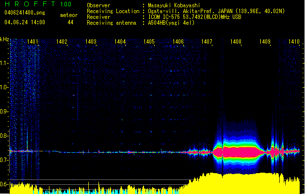This screenshot has height=194, width=305.
Task: Click the observer name Masayuki Kobayashi
Action: tap(174, 5)
